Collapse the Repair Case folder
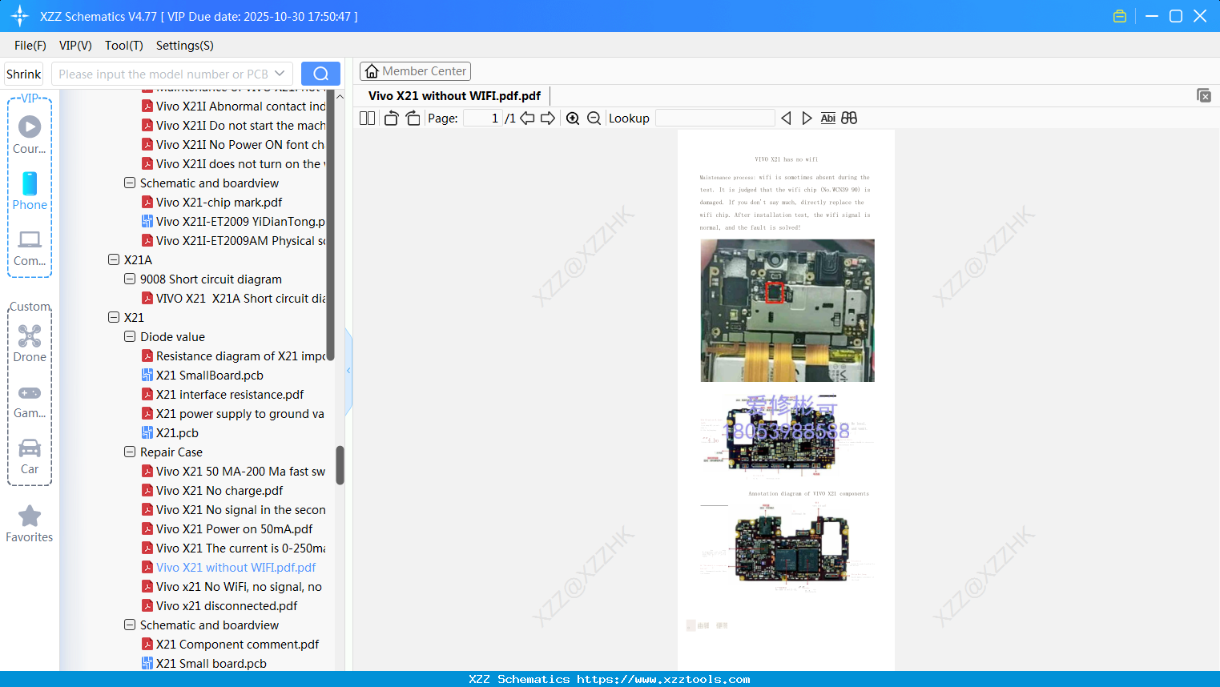 pyautogui.click(x=130, y=452)
